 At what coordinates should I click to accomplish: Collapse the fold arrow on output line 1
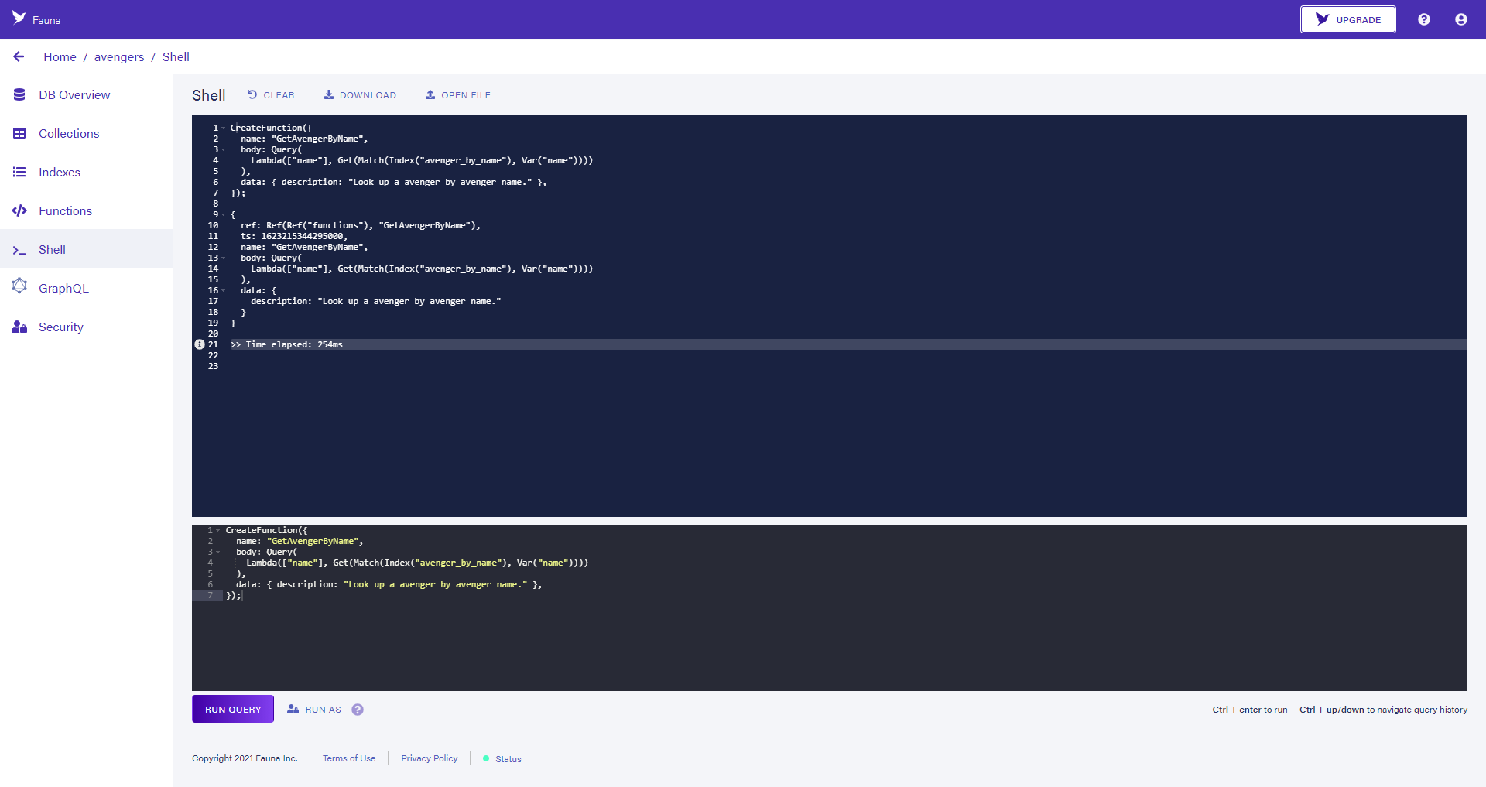(x=224, y=128)
